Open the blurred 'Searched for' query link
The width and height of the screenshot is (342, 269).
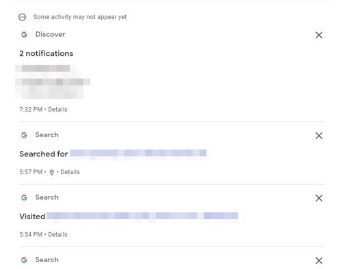138,153
